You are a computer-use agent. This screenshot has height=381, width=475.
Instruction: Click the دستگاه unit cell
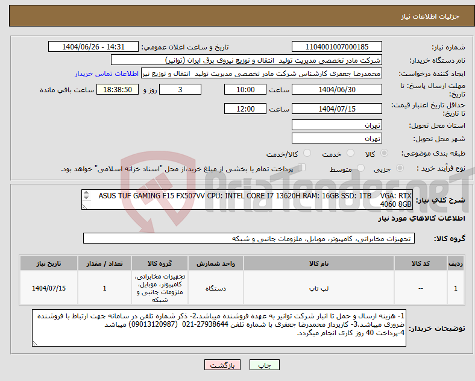click(216, 288)
